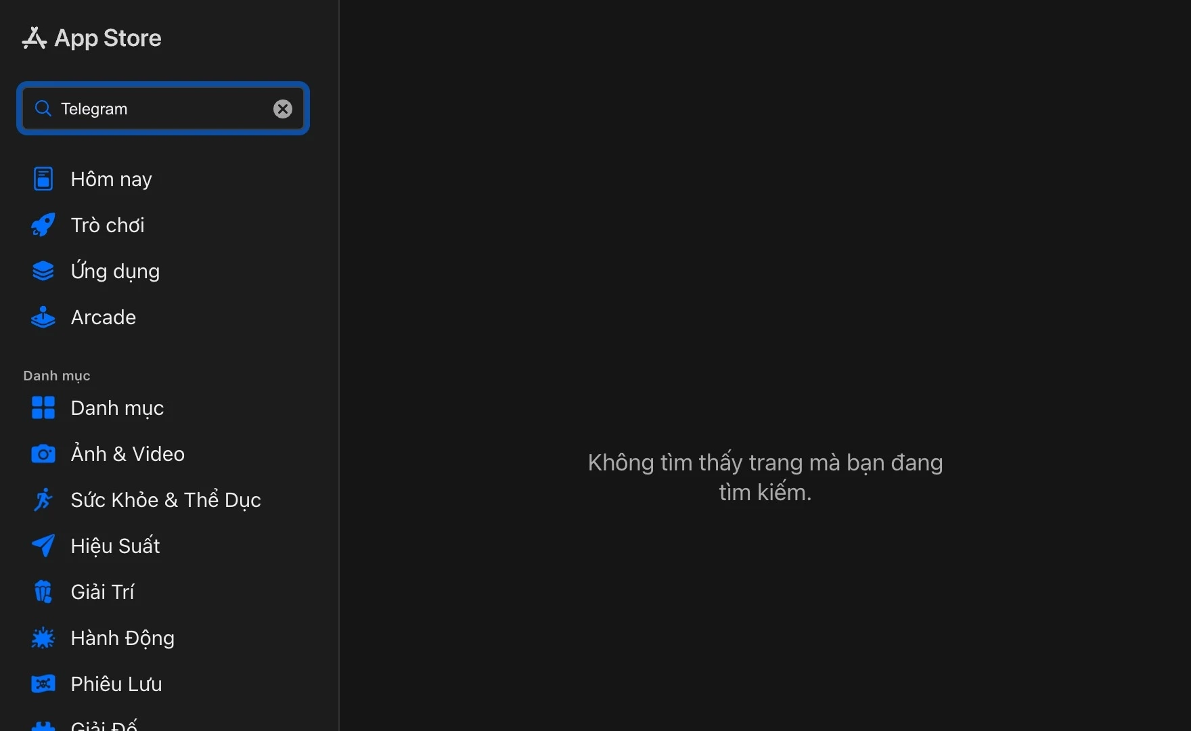
Task: Click the Arcade joystick icon
Action: click(43, 317)
